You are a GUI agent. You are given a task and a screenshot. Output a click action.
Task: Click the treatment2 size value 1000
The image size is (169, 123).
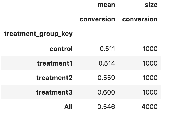(150, 78)
